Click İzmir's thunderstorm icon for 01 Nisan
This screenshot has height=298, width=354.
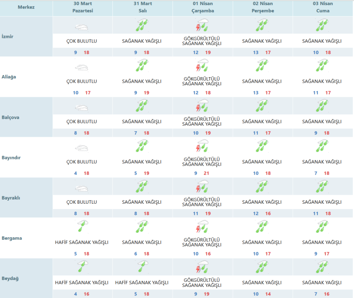[202, 27]
